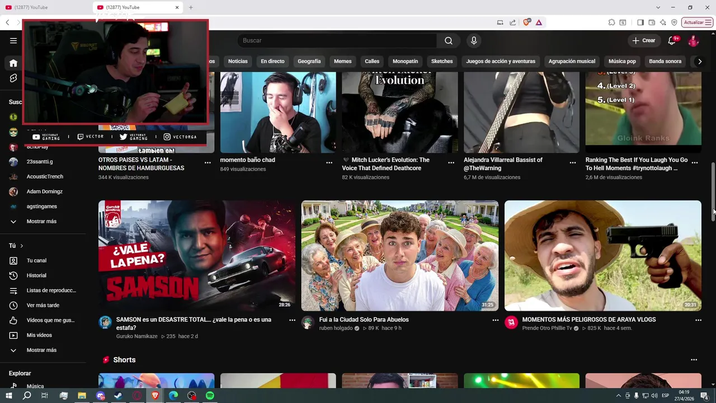Click the Actualizar browser button

click(x=698, y=22)
